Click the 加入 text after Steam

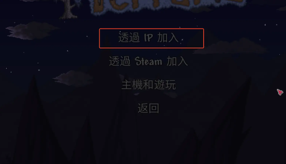point(177,61)
